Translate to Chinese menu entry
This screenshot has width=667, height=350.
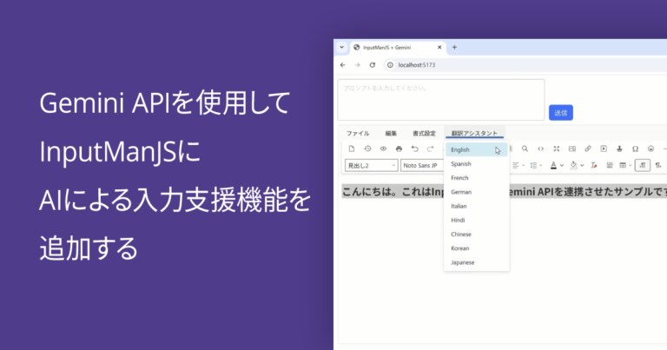click(477, 234)
